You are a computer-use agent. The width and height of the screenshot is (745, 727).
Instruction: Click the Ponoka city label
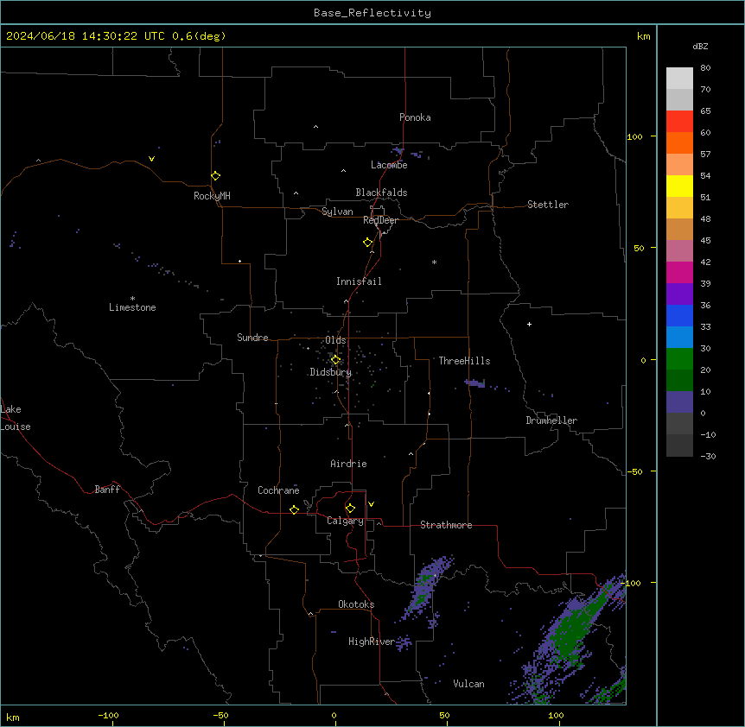(x=415, y=117)
